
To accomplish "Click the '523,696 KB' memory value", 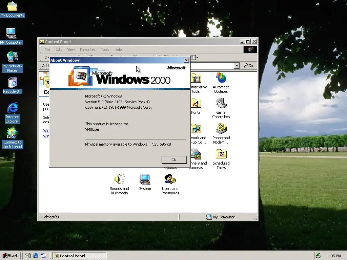I will pyautogui.click(x=162, y=144).
